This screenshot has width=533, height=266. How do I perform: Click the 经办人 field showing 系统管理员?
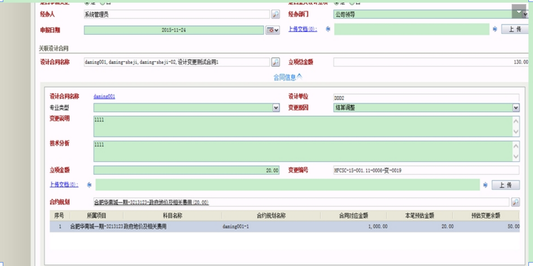pos(177,14)
